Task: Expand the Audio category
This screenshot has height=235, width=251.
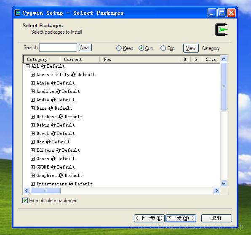Action: [32, 100]
